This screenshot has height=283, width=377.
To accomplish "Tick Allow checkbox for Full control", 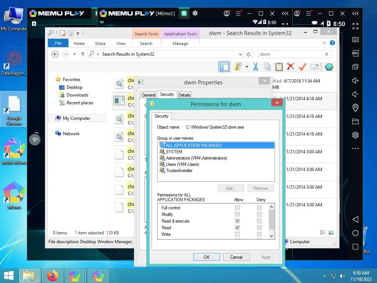I will (237, 207).
